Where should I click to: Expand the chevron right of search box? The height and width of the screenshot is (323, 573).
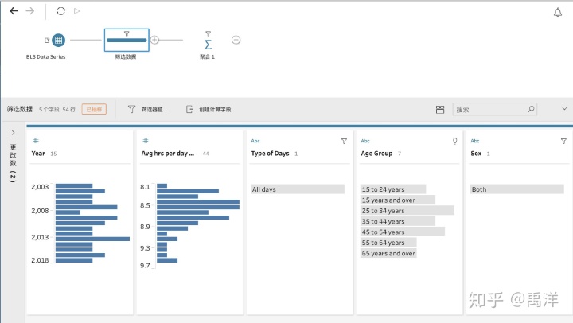coord(565,109)
